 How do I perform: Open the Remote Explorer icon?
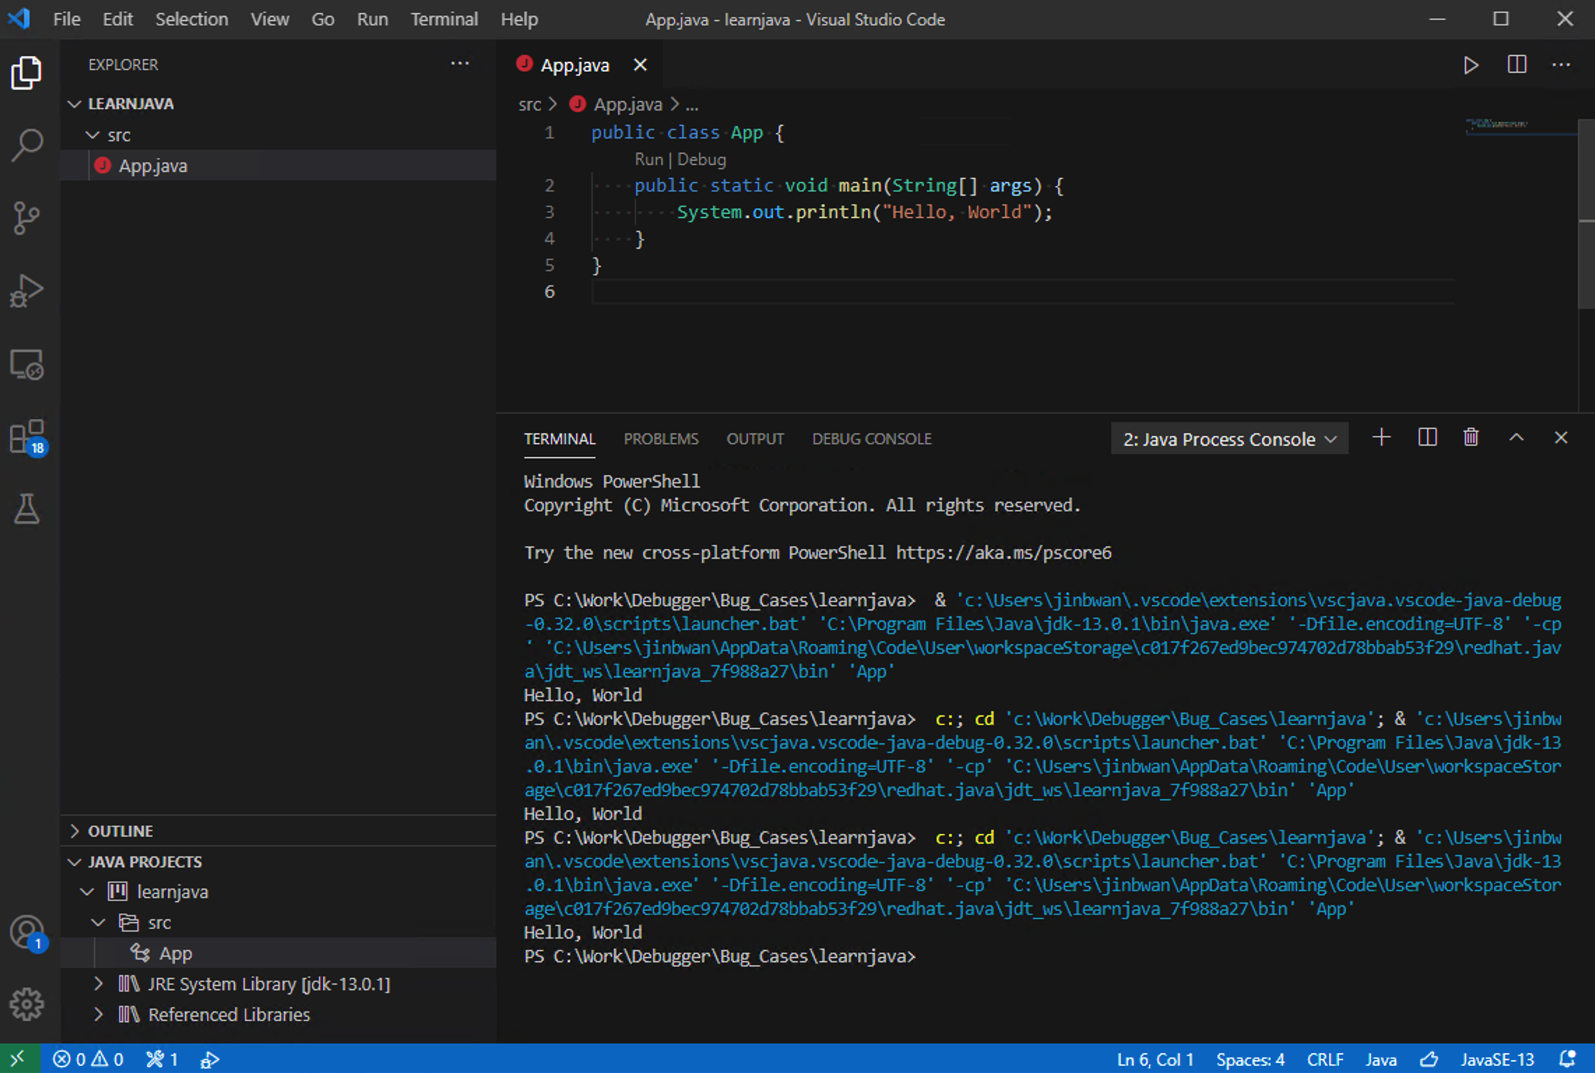(x=27, y=364)
